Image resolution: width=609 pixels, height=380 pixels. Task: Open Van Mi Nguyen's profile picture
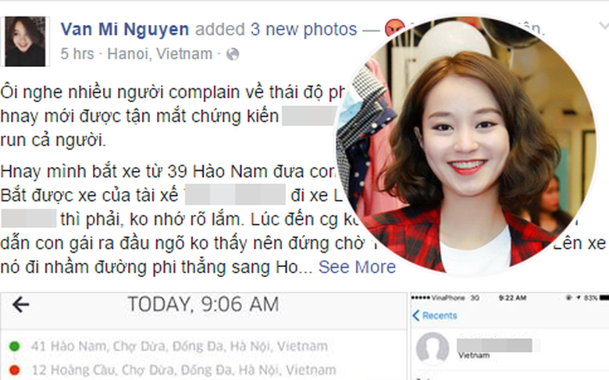[25, 41]
